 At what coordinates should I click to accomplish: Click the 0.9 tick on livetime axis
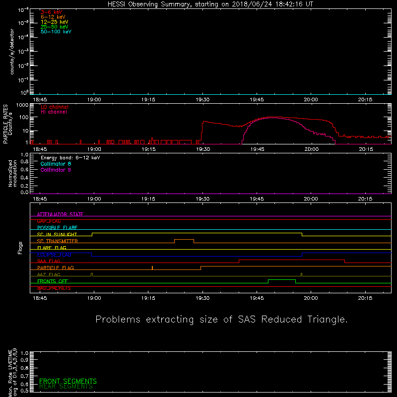point(24,360)
